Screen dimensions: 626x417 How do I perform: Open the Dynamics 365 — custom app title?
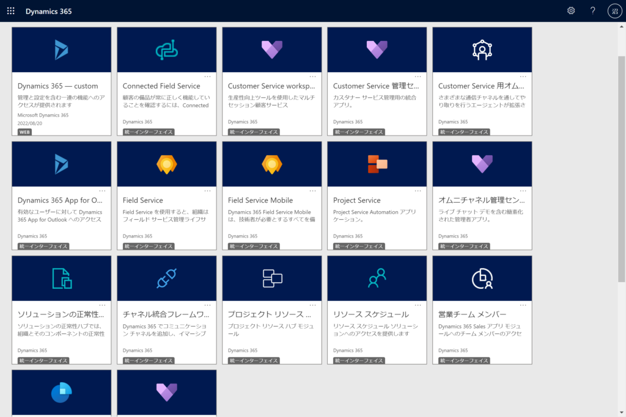coord(57,85)
